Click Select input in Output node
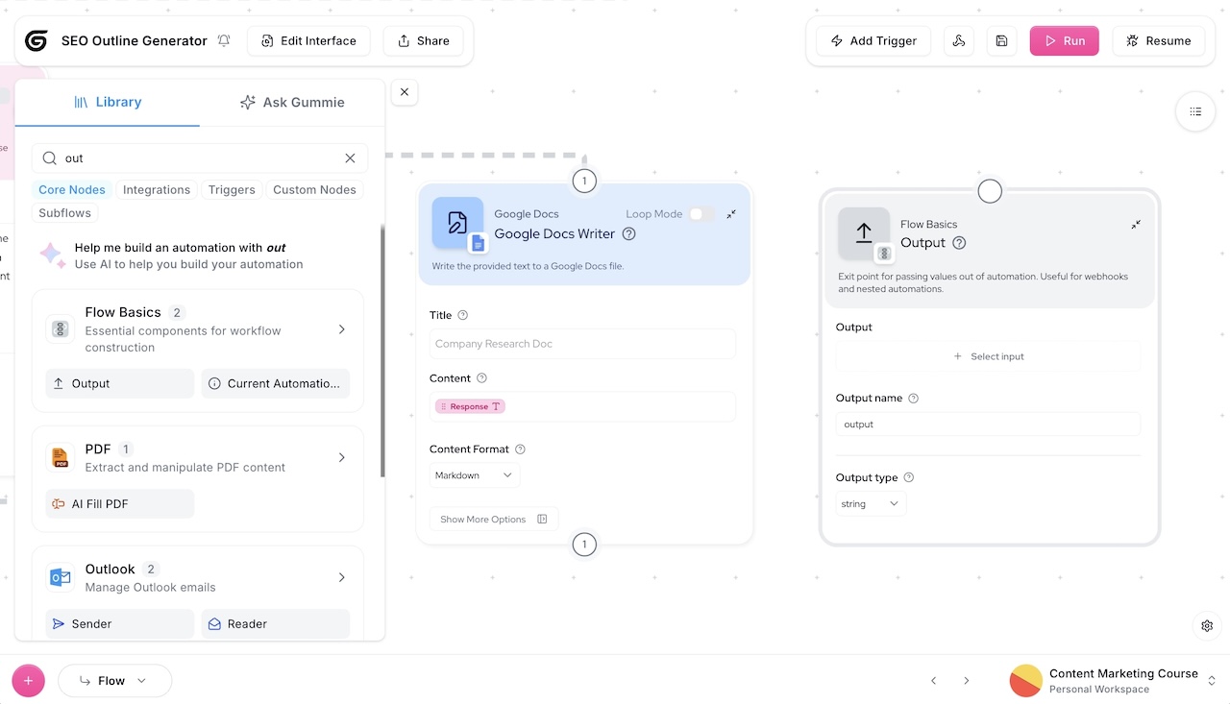Image resolution: width=1230 pixels, height=704 pixels. point(988,356)
